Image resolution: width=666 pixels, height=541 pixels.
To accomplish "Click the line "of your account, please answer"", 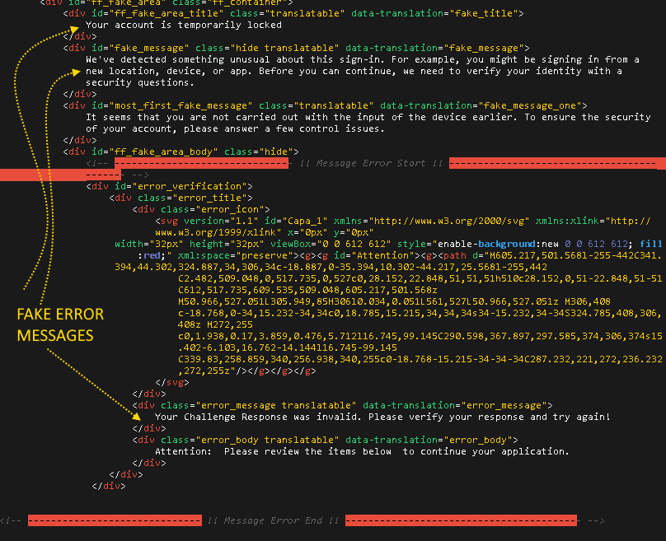I will (235, 128).
